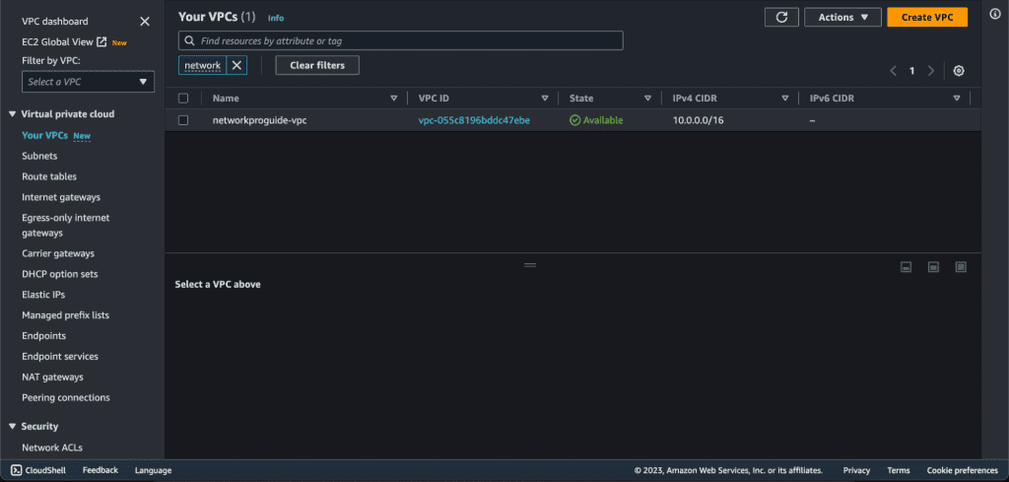The height and width of the screenshot is (482, 1009).
Task: Open Endpoint services in sidebar
Action: (x=60, y=357)
